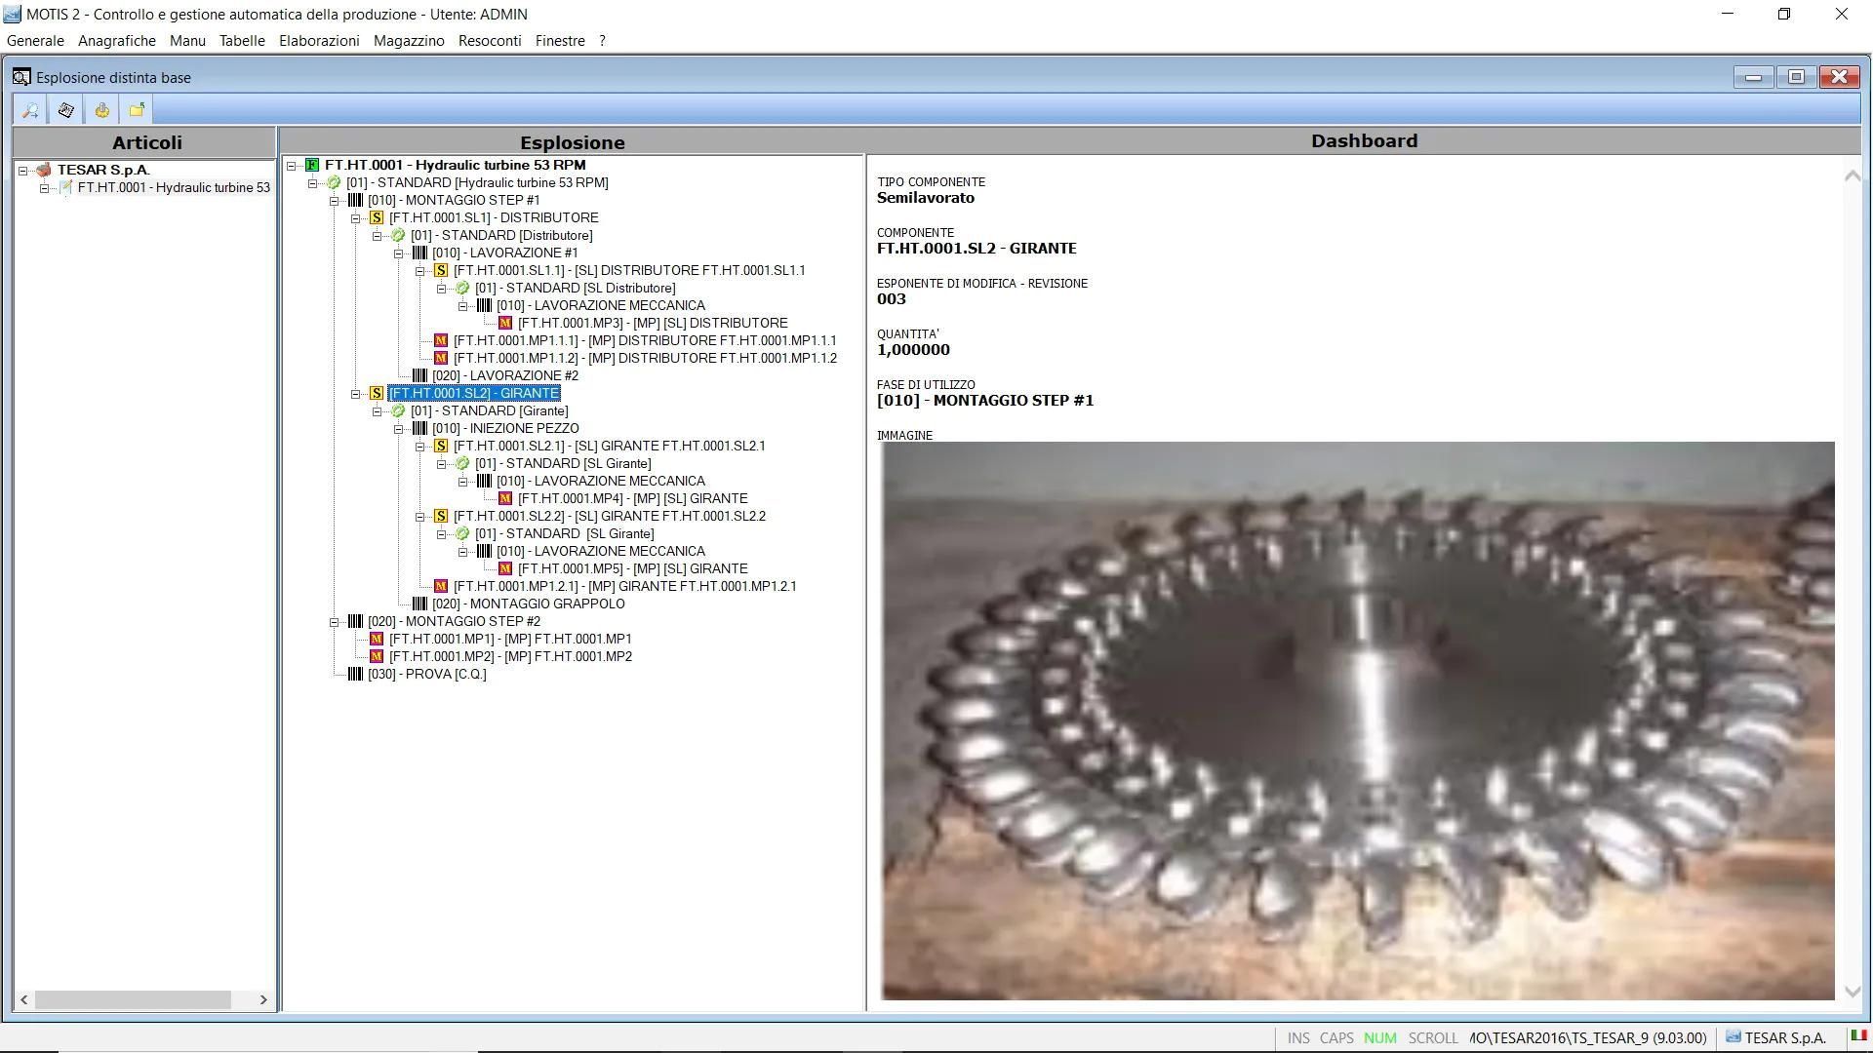
Task: Click red M icon of FT.HT.0001.MP3 row
Action: [x=505, y=323]
